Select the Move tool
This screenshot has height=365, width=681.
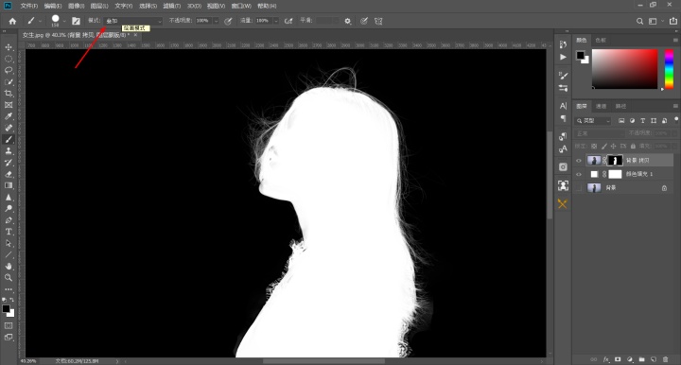click(9, 47)
